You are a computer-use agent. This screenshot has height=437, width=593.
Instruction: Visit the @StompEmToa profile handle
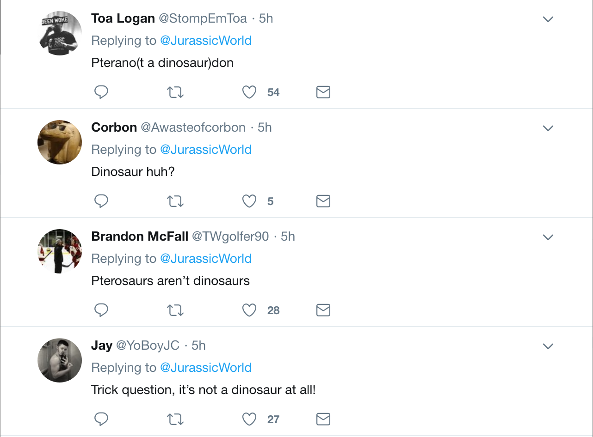pos(203,18)
